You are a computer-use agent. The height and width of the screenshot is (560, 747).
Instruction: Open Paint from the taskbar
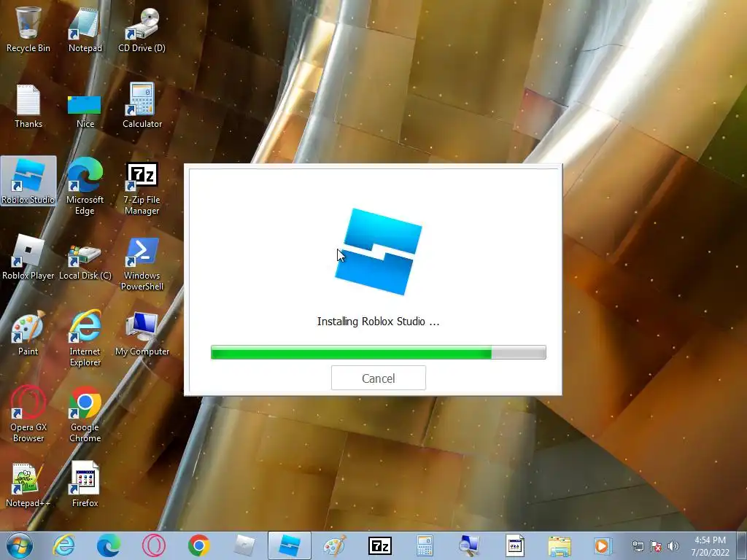click(334, 545)
